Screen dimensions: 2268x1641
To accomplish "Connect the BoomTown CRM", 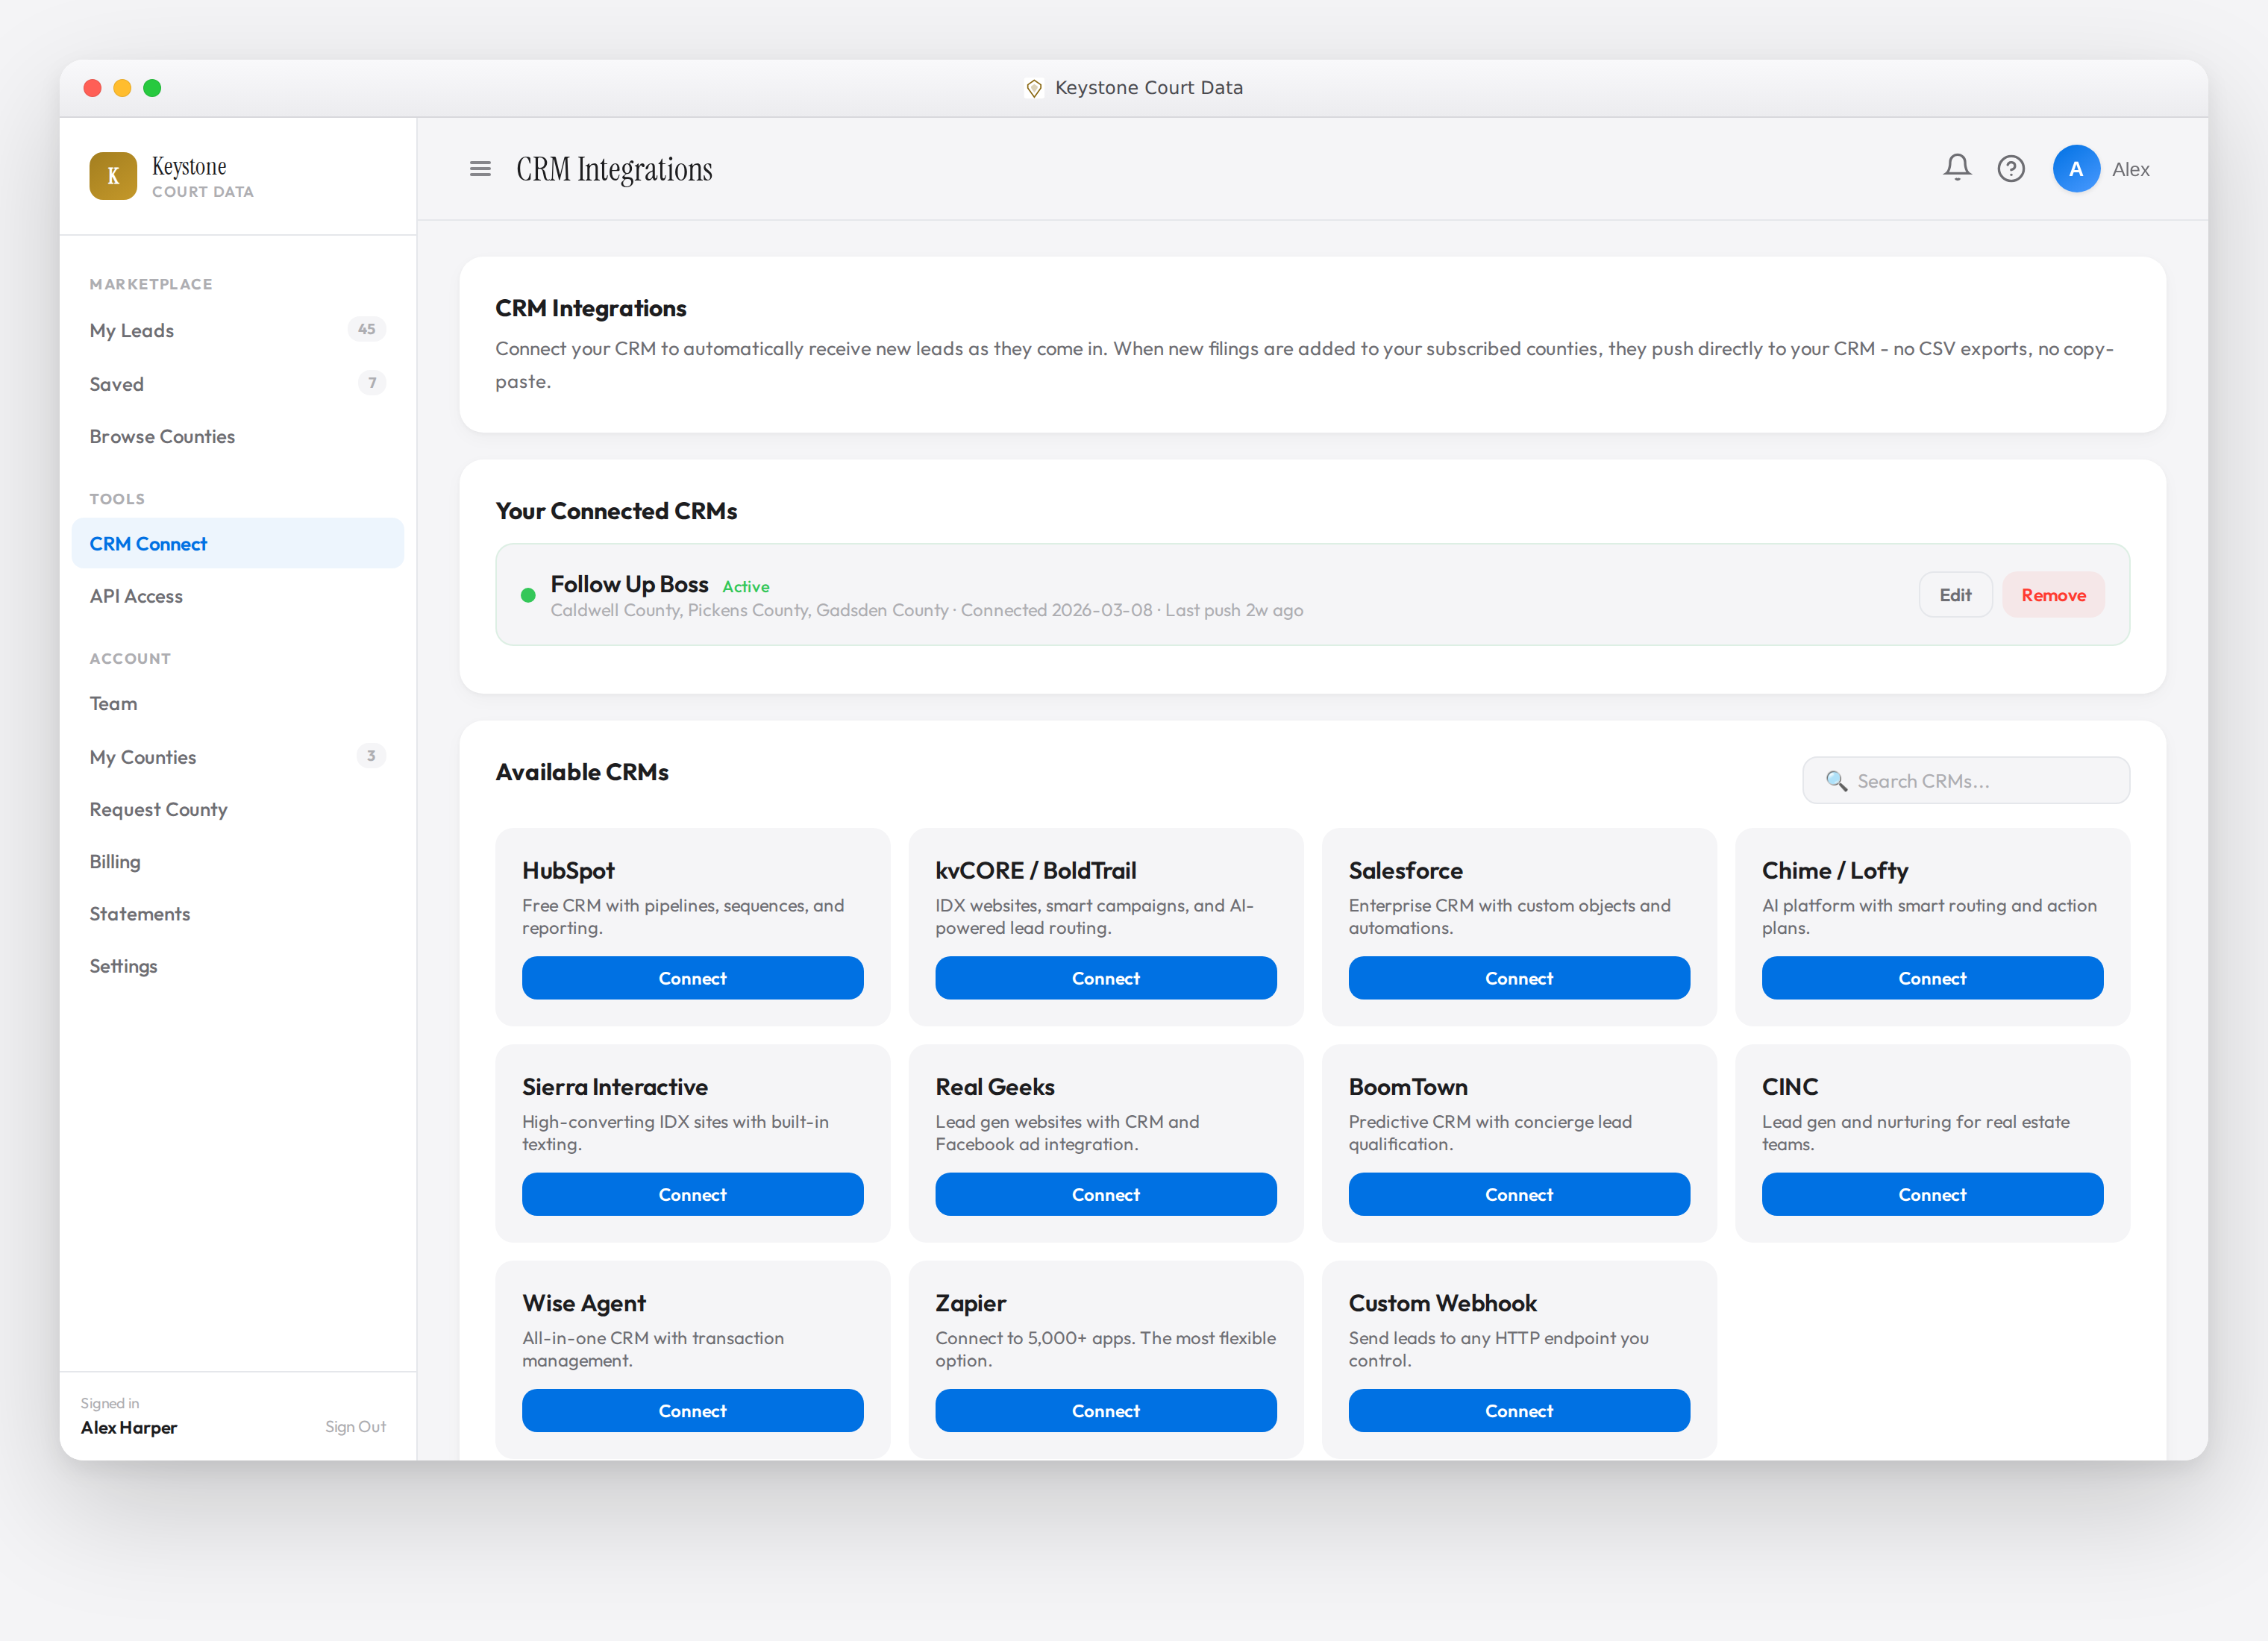I will [x=1519, y=1195].
